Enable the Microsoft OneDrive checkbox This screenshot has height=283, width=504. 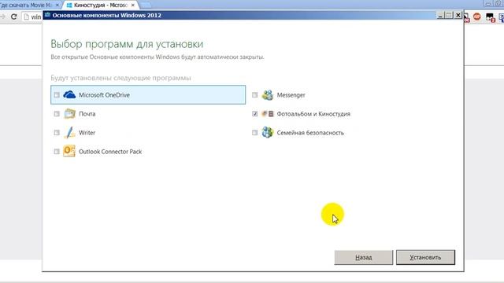[x=57, y=95]
